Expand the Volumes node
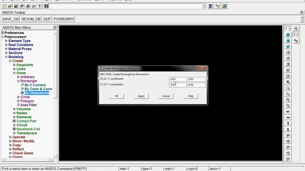The width and height of the screenshot is (305, 171). (14, 109)
